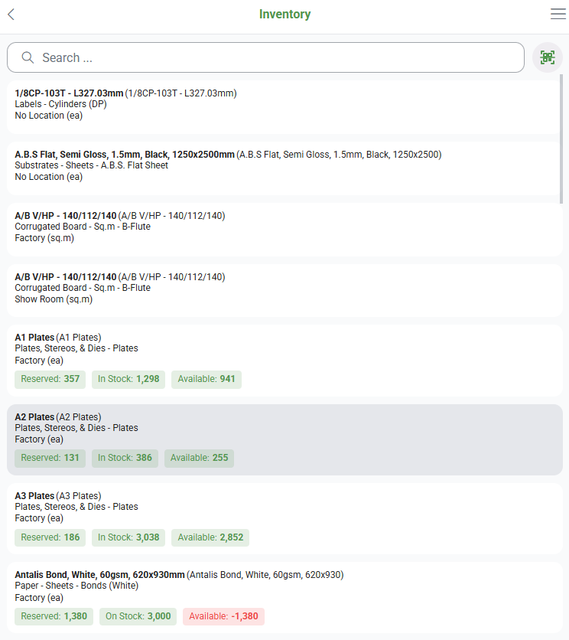Open A/B V/HP item in Factory

(284, 230)
